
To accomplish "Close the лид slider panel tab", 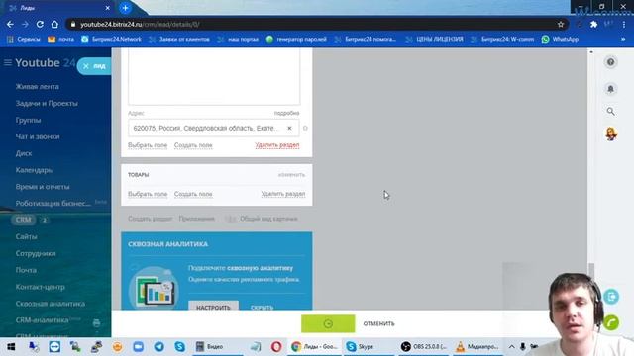I will click(86, 66).
